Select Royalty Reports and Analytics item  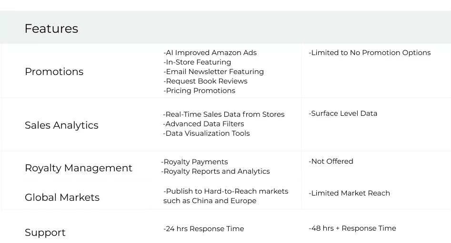(215, 171)
